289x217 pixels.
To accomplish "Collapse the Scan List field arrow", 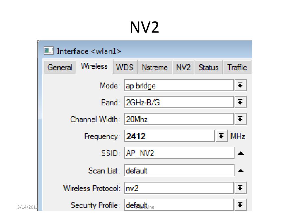I will [x=240, y=171].
